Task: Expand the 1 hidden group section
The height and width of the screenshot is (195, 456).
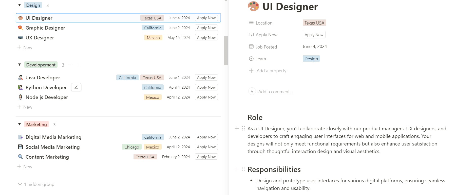Action: [36, 184]
